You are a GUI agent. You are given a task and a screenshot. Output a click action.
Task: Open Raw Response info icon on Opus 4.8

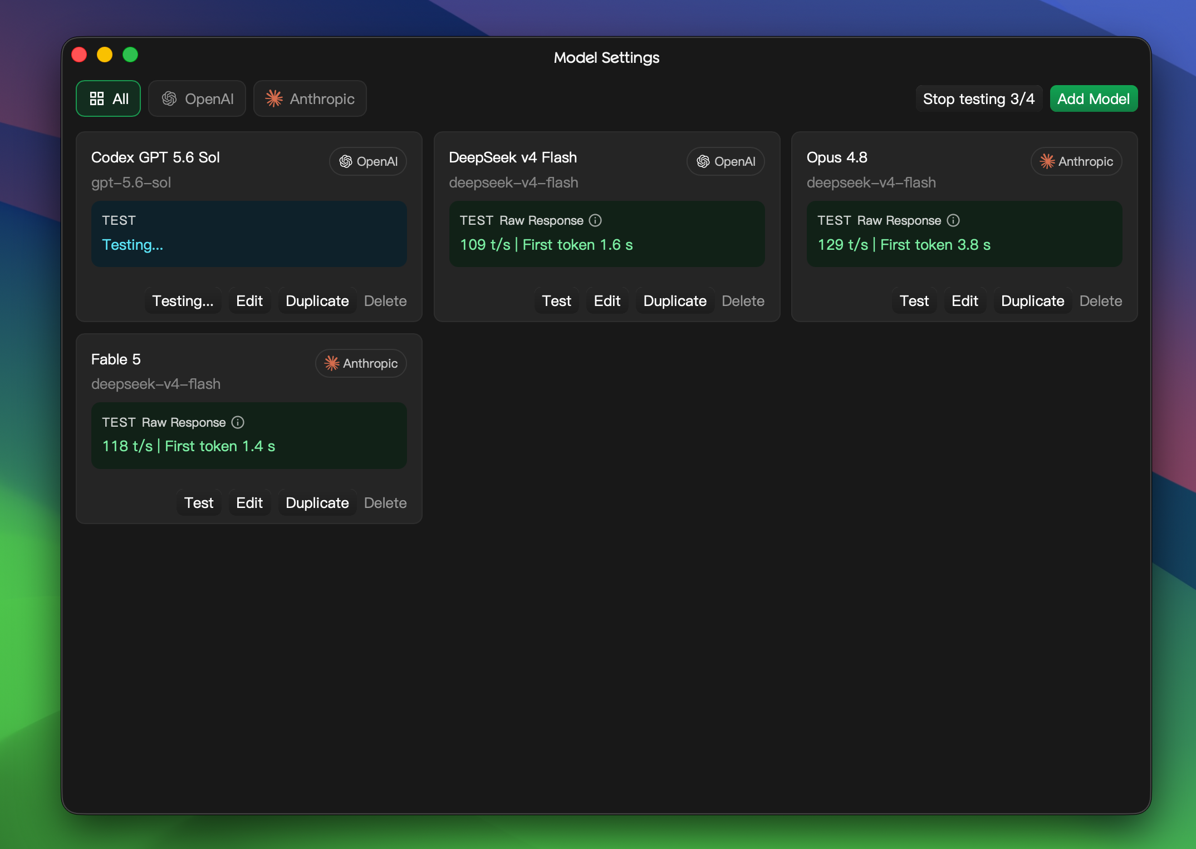click(x=953, y=220)
